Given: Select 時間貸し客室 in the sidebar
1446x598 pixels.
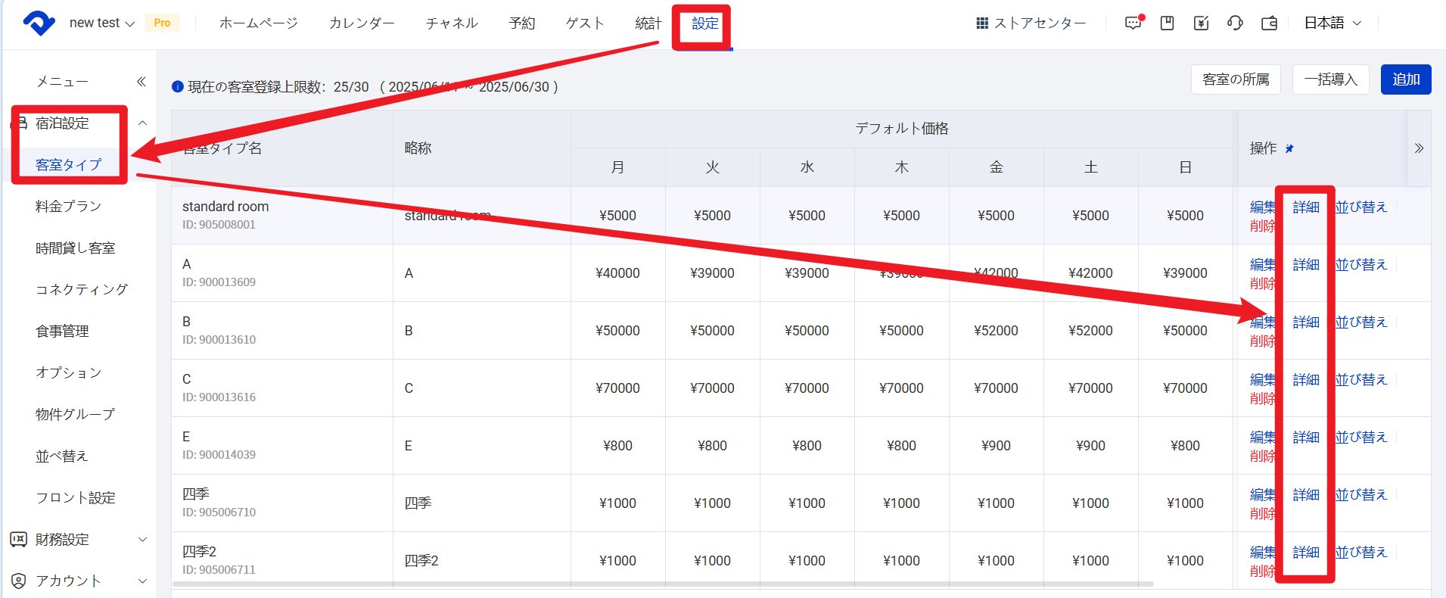Looking at the screenshot, I should (x=75, y=248).
